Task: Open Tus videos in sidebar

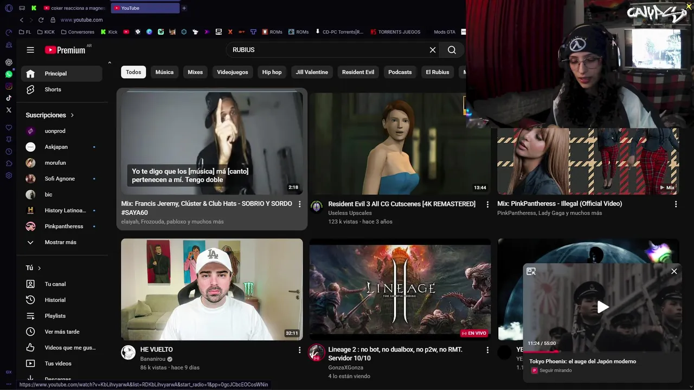Action: click(x=62, y=363)
